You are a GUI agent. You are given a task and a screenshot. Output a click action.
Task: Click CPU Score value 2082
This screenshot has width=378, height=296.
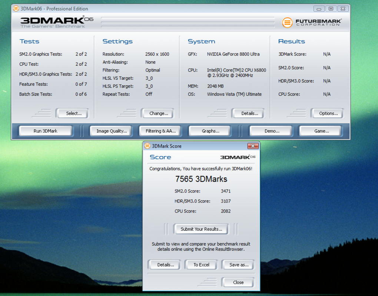(x=226, y=211)
